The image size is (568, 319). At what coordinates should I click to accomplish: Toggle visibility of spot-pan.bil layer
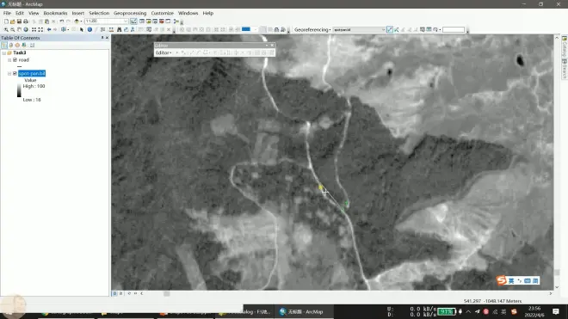click(x=15, y=73)
